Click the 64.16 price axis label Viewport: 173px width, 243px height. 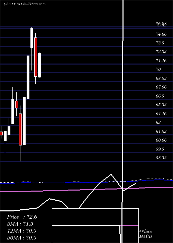(x=161, y=114)
